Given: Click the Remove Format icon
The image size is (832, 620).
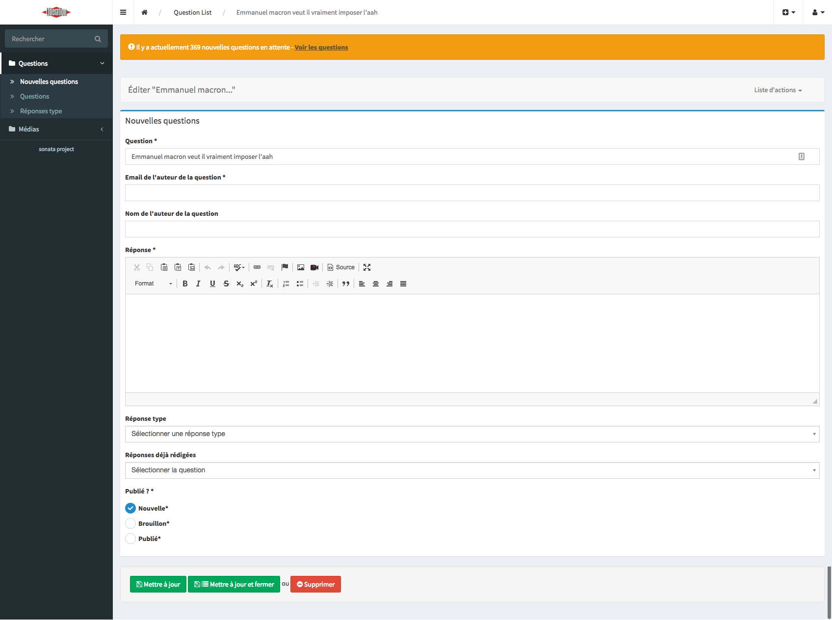Looking at the screenshot, I should [x=270, y=284].
